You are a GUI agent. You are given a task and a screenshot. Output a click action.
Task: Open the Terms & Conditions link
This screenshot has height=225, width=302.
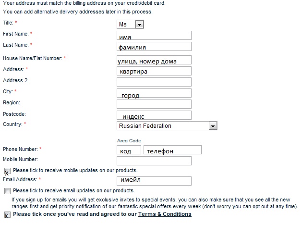(x=165, y=214)
